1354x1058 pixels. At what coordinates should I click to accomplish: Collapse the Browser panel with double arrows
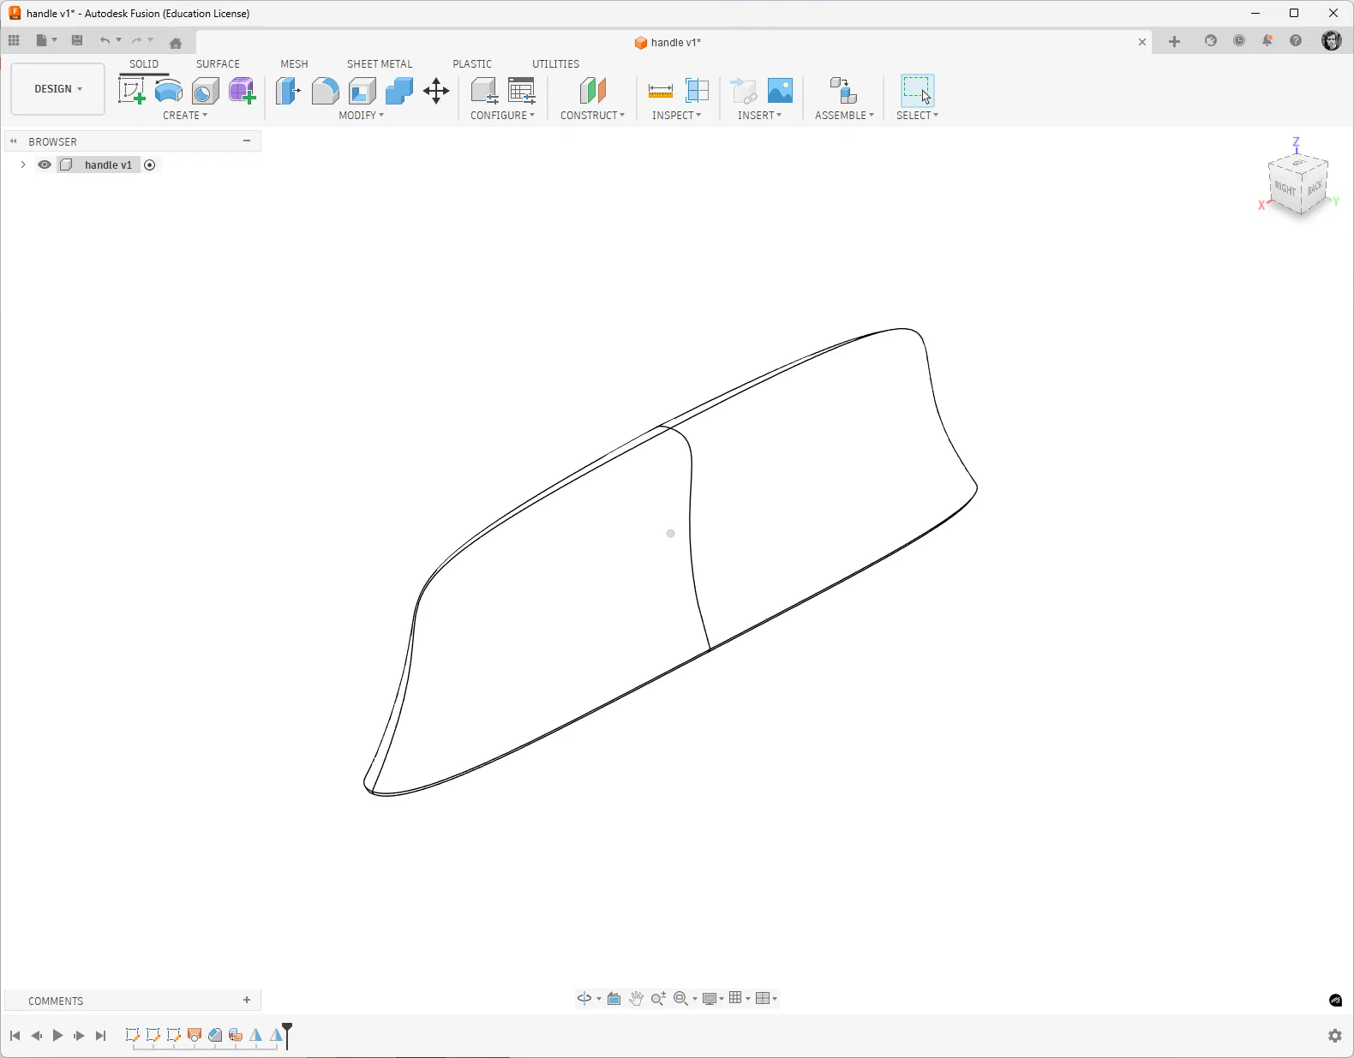pyautogui.click(x=14, y=141)
